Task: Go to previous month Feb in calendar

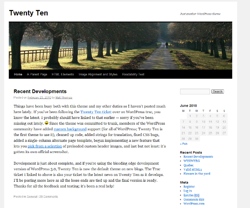Action: 184,144
